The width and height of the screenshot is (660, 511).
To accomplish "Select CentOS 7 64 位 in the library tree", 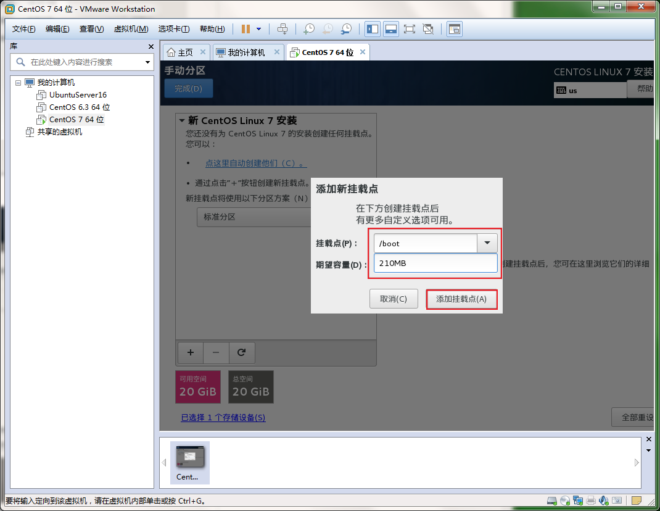I will (76, 120).
